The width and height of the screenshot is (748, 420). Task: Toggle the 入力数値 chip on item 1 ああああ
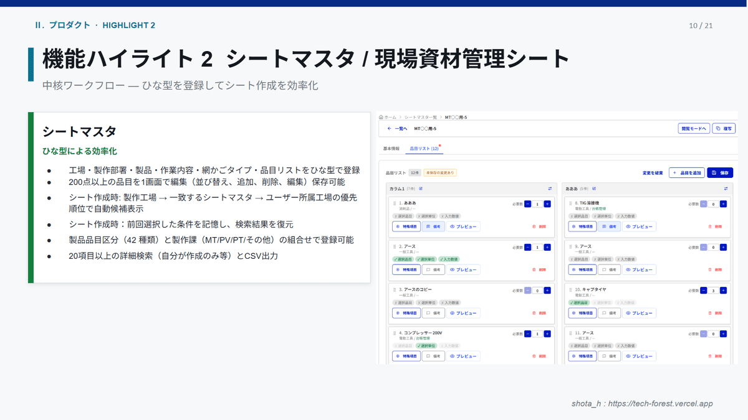tap(451, 216)
